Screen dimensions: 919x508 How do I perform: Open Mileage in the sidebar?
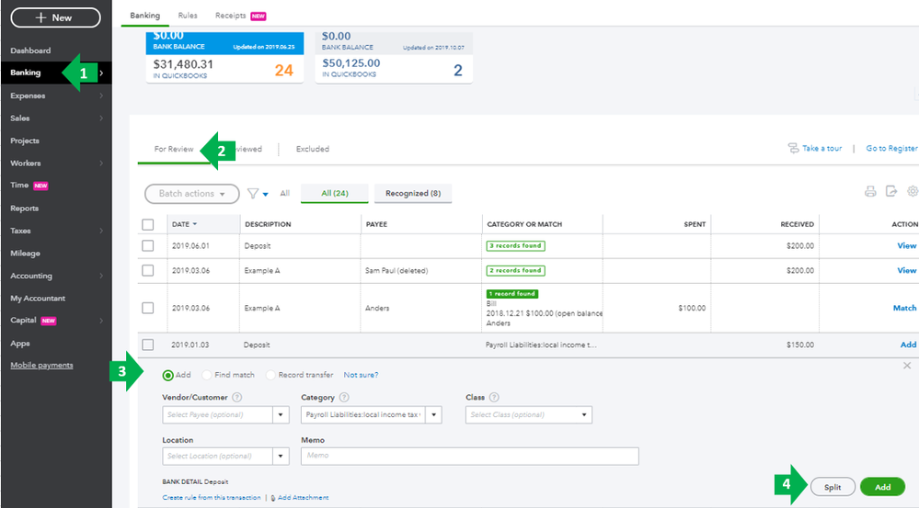pyautogui.click(x=25, y=254)
